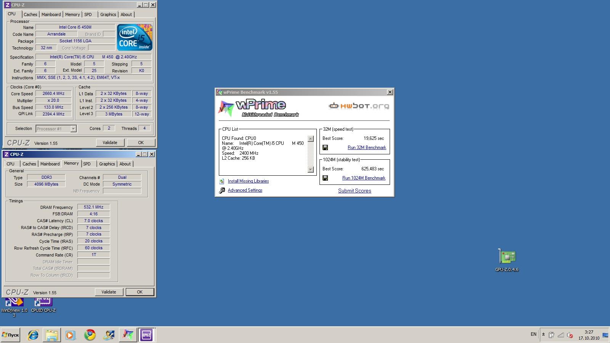Select the CPU tab in the lower CPU-Z window

[11, 164]
